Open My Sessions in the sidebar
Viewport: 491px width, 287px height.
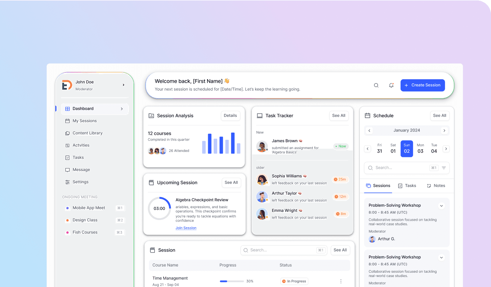pyautogui.click(x=84, y=121)
